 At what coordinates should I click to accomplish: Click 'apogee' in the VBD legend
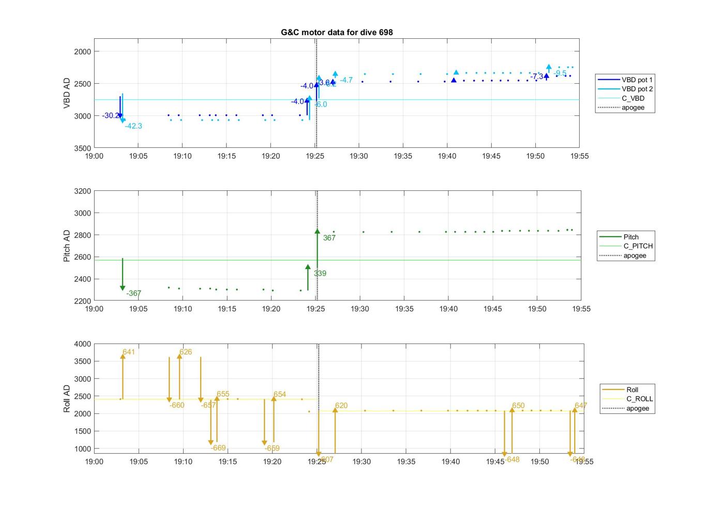pyautogui.click(x=621, y=108)
